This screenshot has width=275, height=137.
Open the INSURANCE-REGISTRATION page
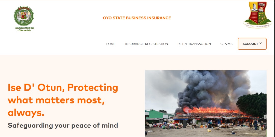[147, 44]
